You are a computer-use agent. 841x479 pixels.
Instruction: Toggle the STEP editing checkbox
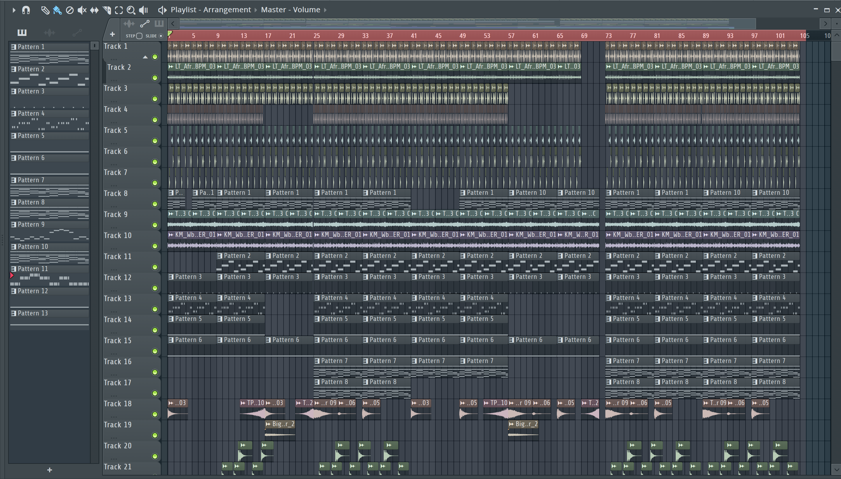[x=140, y=36]
